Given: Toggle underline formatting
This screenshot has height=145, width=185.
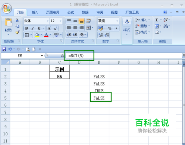Looking at the screenshot, I should [39, 28].
